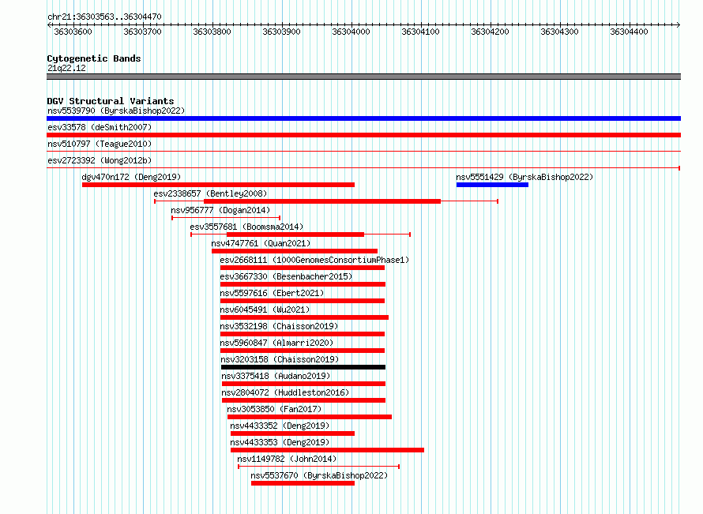Viewport: 703px width, 514px height.
Task: Click the 21q22.12 cytogenetic band bar
Action: [x=363, y=77]
